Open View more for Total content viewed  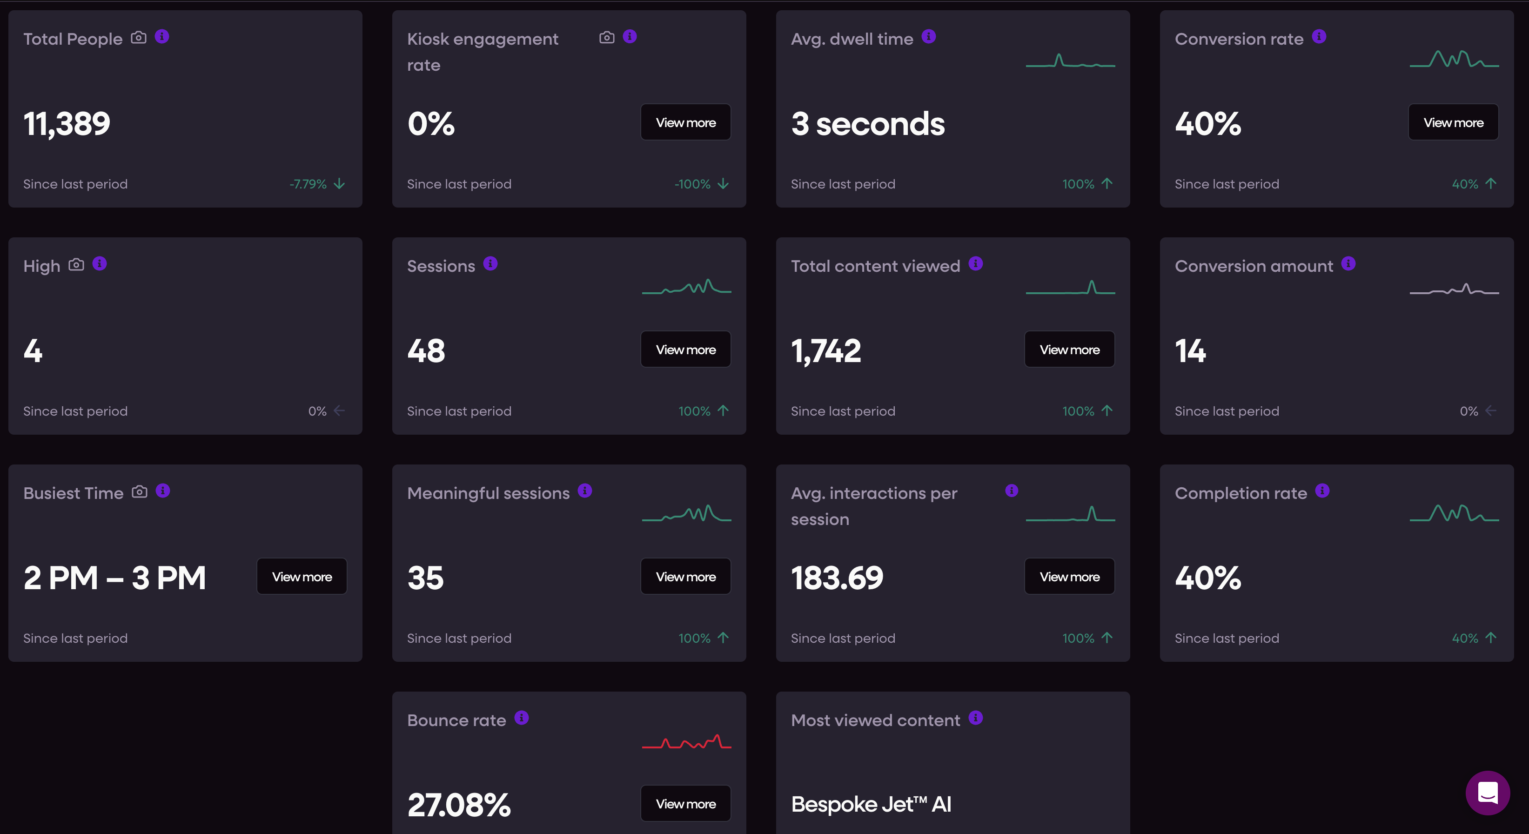click(x=1070, y=350)
